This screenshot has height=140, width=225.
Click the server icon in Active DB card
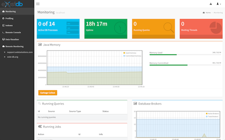(x=73, y=28)
